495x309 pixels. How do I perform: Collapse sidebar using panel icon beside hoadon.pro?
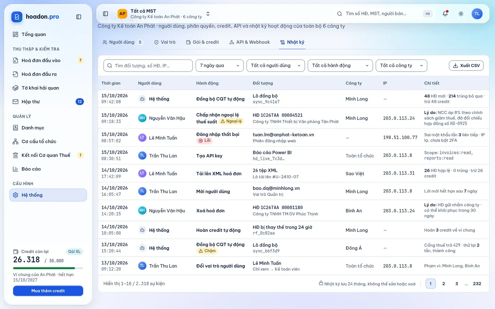pyautogui.click(x=79, y=17)
